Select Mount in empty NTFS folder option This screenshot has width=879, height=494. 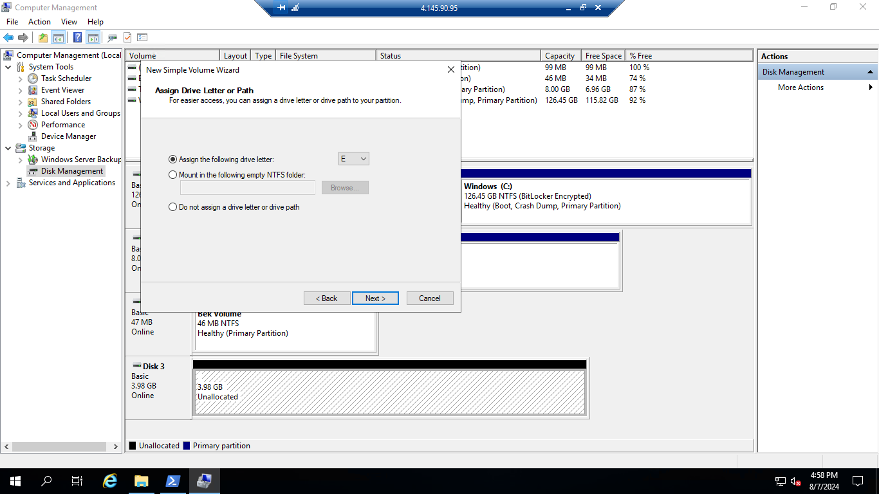click(x=172, y=175)
